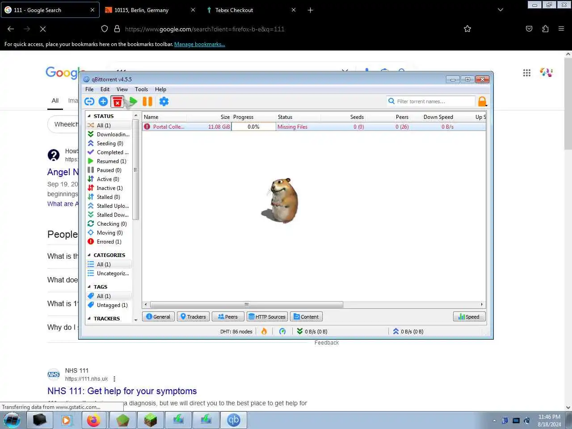
Task: Select the Downloading status filter
Action: pyautogui.click(x=109, y=135)
